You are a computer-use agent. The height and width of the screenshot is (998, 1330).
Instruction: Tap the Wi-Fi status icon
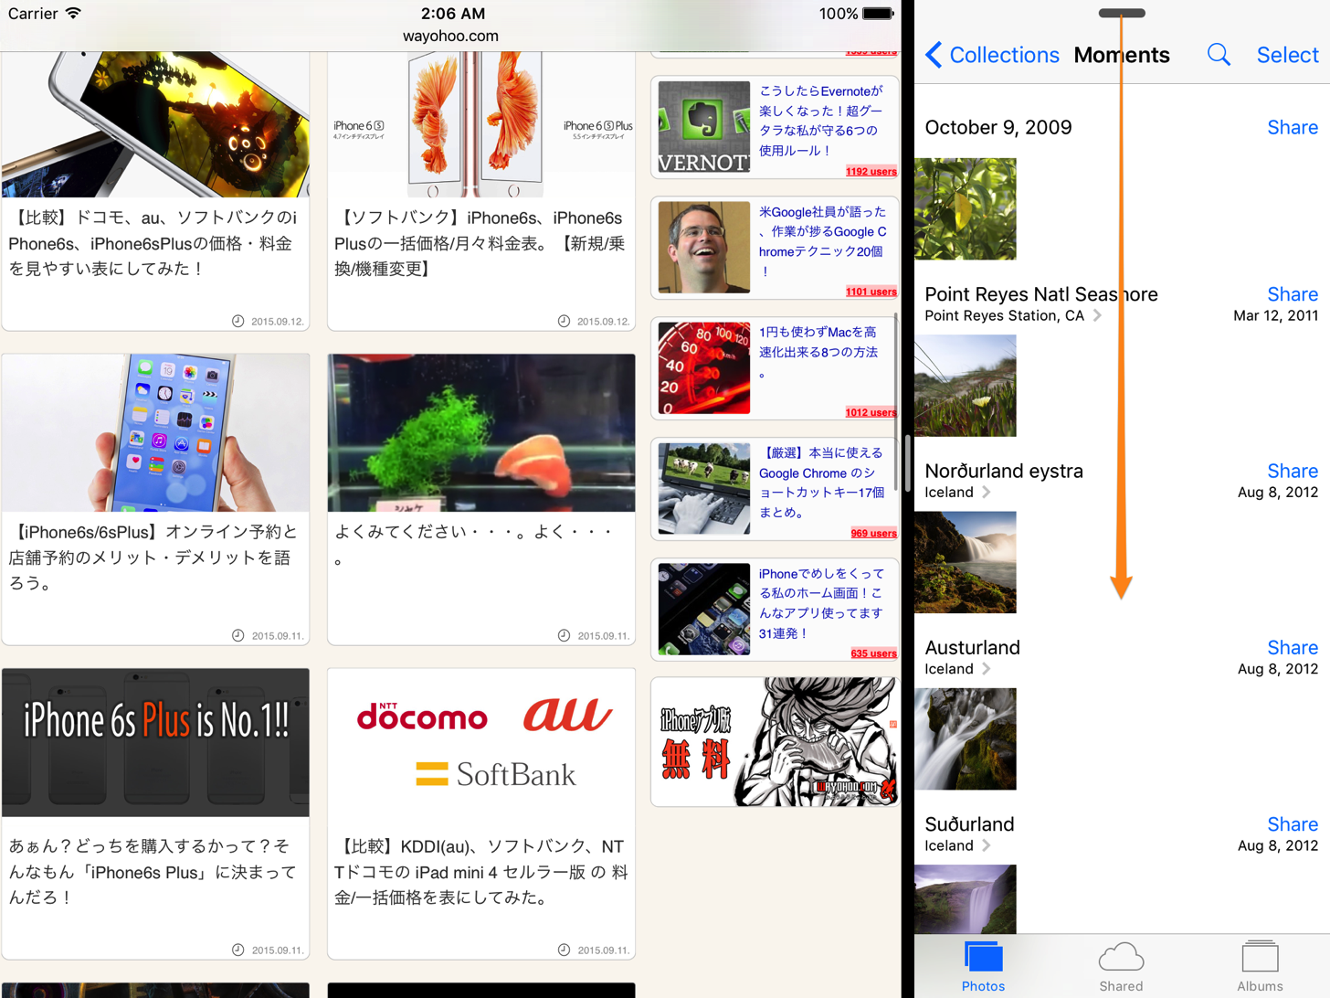(x=73, y=14)
